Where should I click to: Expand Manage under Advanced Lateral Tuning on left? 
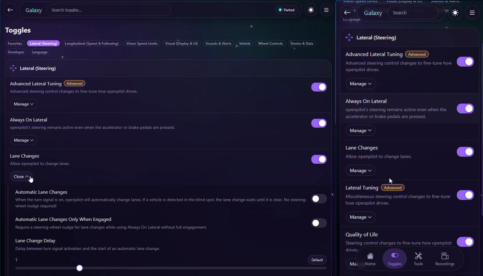24,104
